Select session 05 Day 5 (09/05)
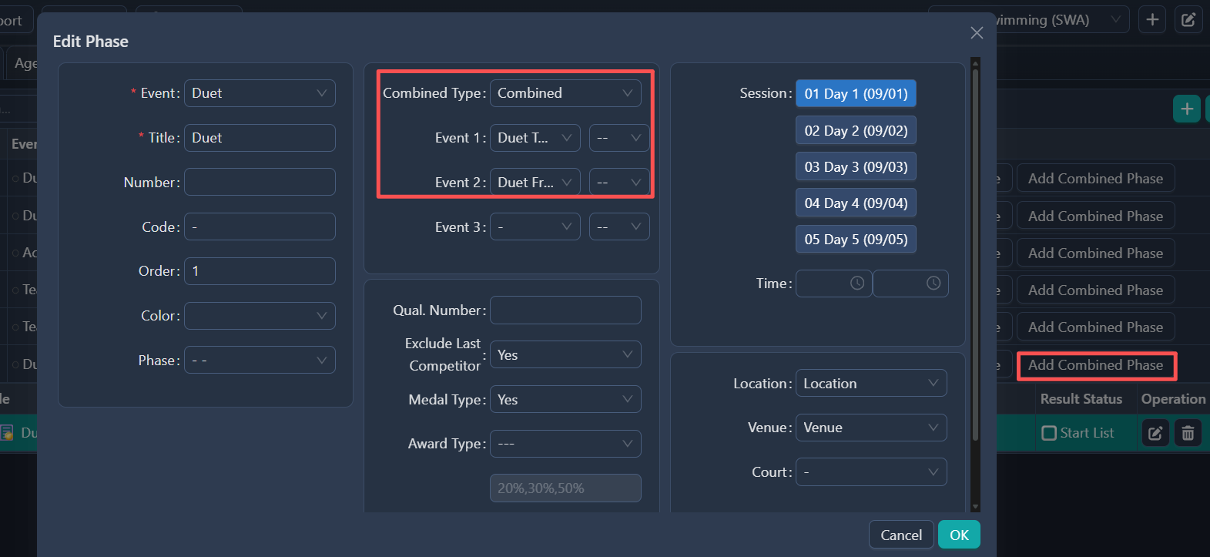The height and width of the screenshot is (557, 1210). coord(856,239)
